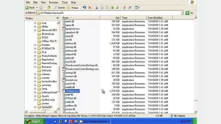221x124 pixels.
Task: Click the upnpcont.exe file icon
Action: click(x=64, y=29)
